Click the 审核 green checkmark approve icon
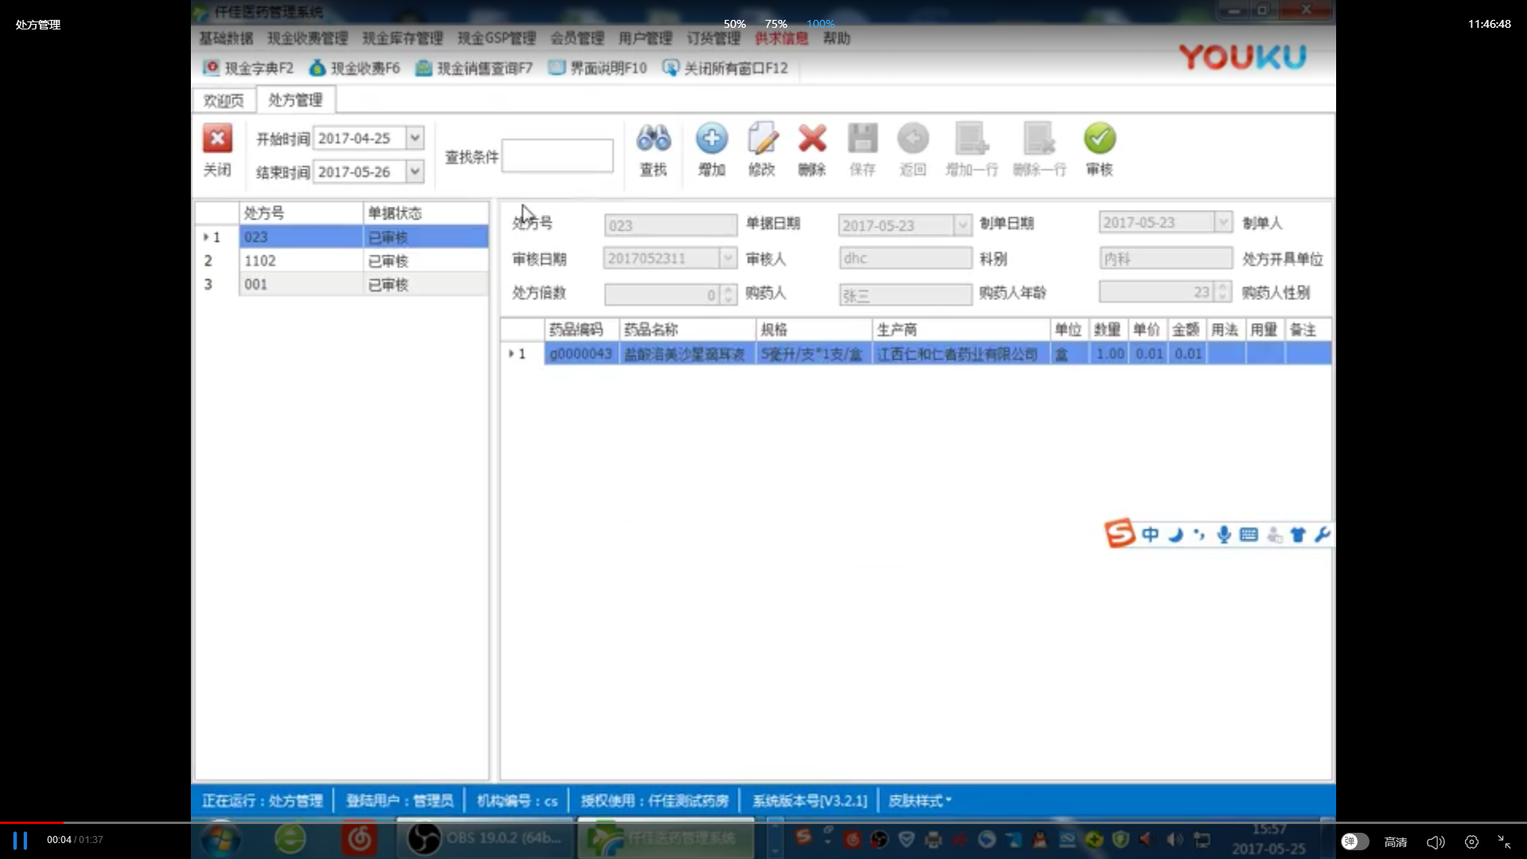The height and width of the screenshot is (859, 1527). coord(1099,138)
